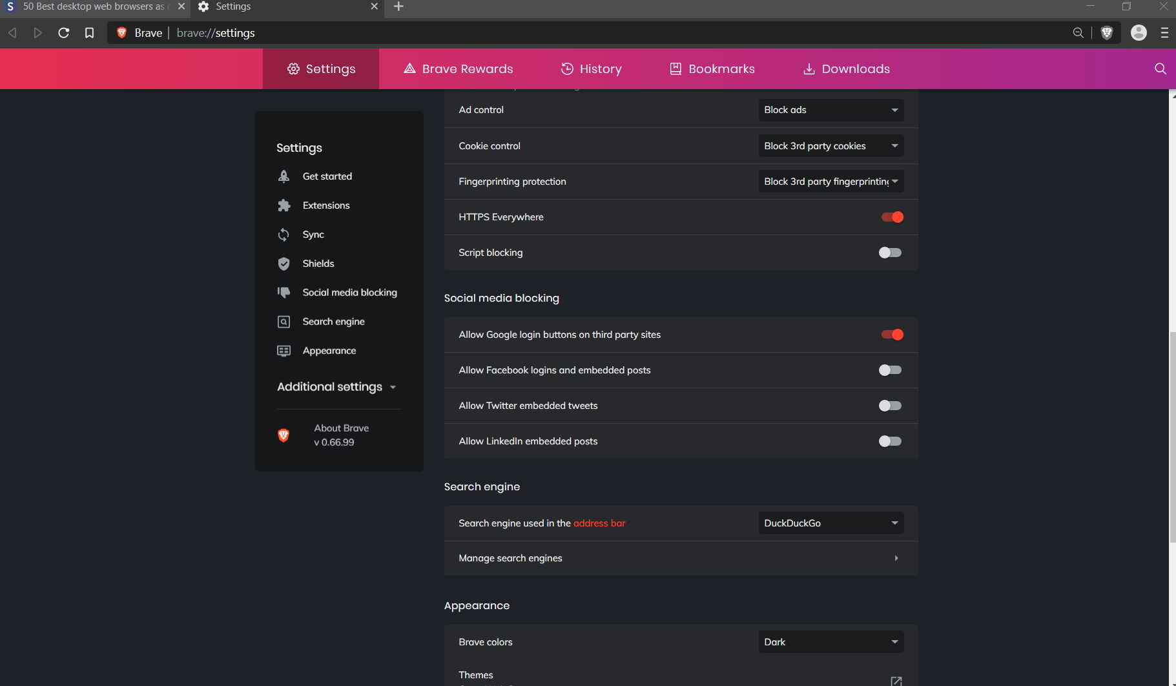Open the Brave colors dropdown
The image size is (1176, 686).
tap(831, 642)
